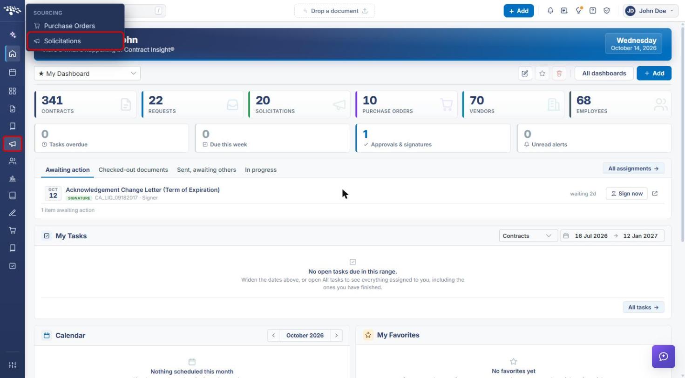Open the chat bubble widget at bottom right
This screenshot has width=685, height=378.
[x=664, y=357]
